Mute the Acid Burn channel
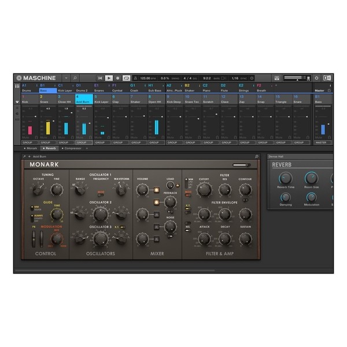The height and width of the screenshot is (347, 347). pyautogui.click(x=79, y=138)
